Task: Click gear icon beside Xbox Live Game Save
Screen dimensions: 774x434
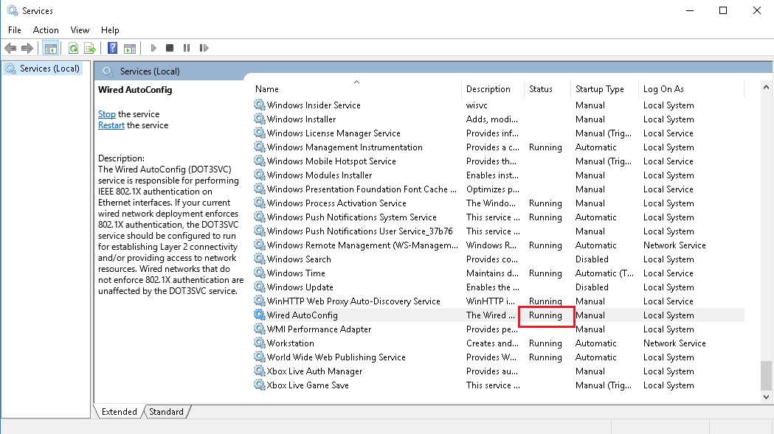Action: click(260, 385)
